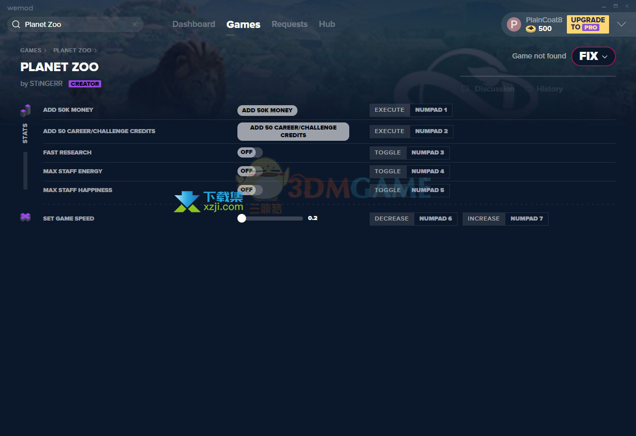Click the game speed slider handle
This screenshot has width=636, height=436.
pyautogui.click(x=241, y=219)
